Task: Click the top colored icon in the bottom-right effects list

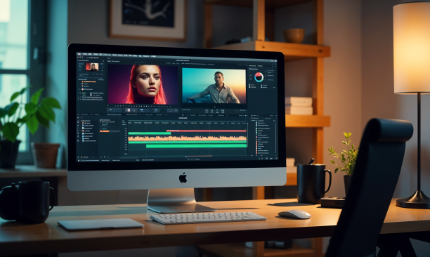Action: tap(256, 124)
